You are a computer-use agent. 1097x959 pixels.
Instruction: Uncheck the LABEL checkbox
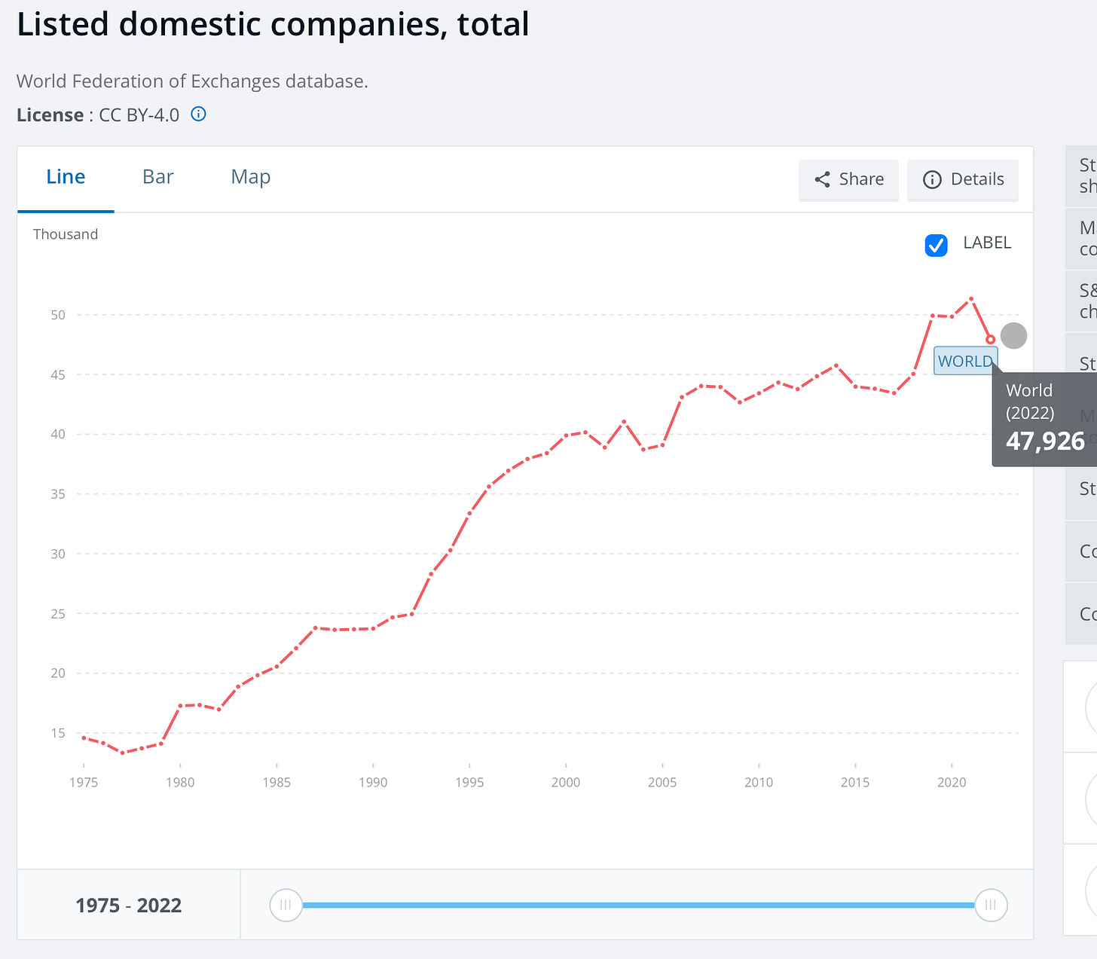[936, 245]
